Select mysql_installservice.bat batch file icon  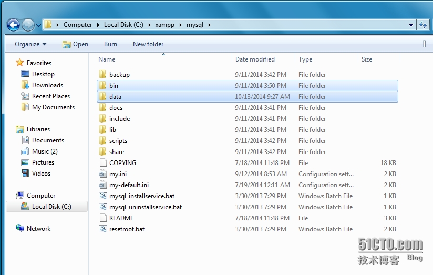[102, 196]
